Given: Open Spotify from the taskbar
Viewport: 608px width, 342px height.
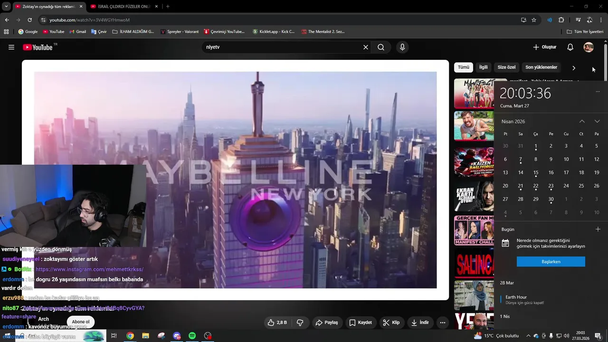Looking at the screenshot, I should (x=192, y=336).
